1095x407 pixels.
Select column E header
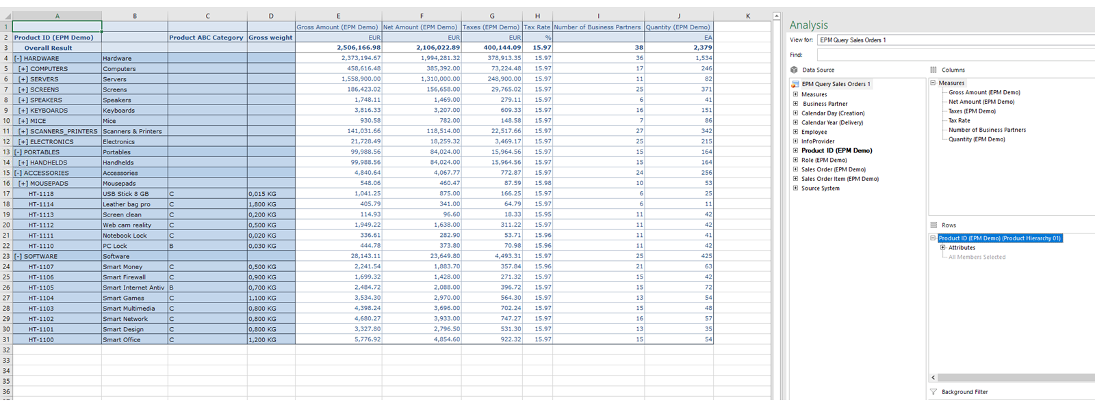click(x=338, y=16)
